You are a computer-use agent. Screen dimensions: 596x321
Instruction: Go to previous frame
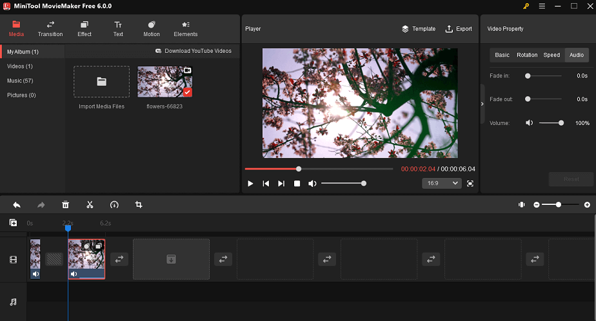click(266, 184)
